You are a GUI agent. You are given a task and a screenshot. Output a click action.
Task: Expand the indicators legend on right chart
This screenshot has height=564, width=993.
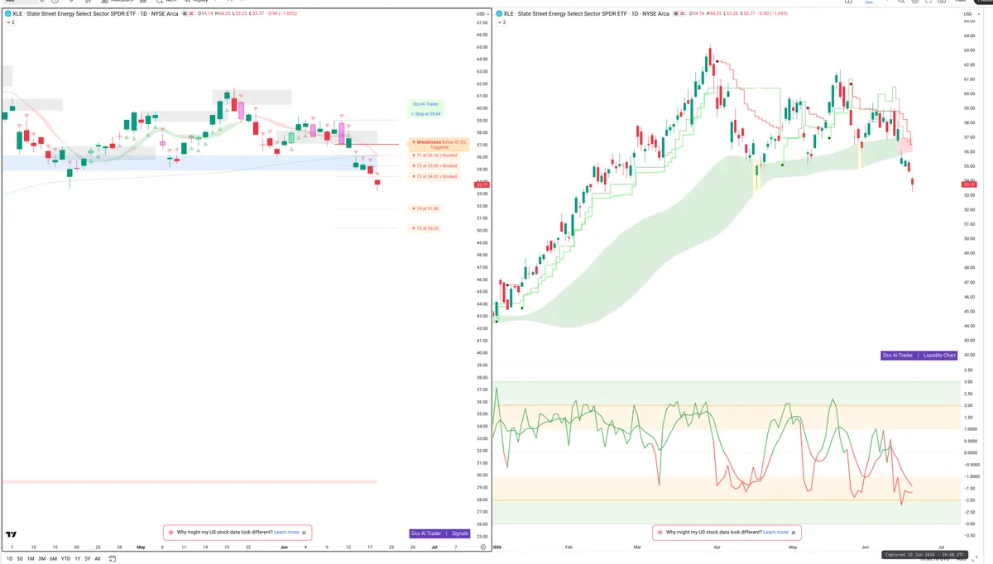click(501, 23)
